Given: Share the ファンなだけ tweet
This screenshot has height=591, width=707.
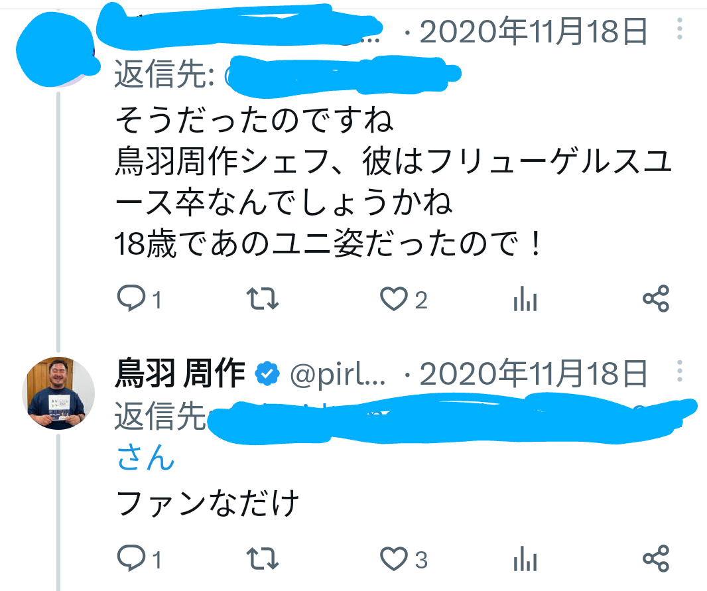Looking at the screenshot, I should [x=656, y=558].
